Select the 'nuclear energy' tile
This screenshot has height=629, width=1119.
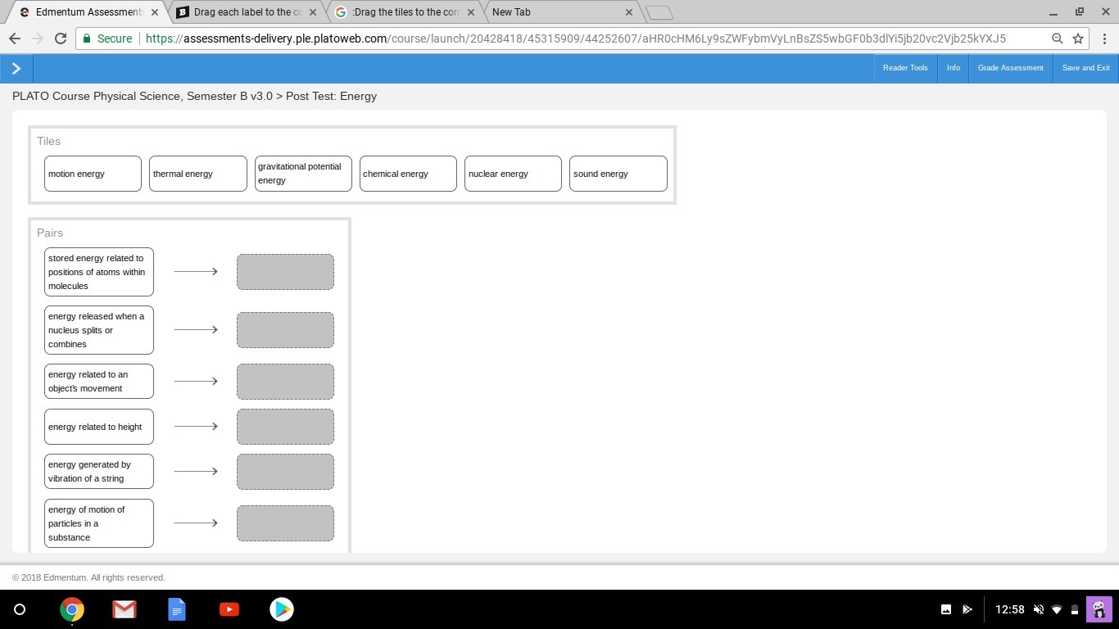tap(513, 174)
